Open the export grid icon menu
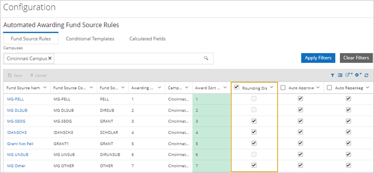This screenshot has height=173, width=374. (349, 75)
